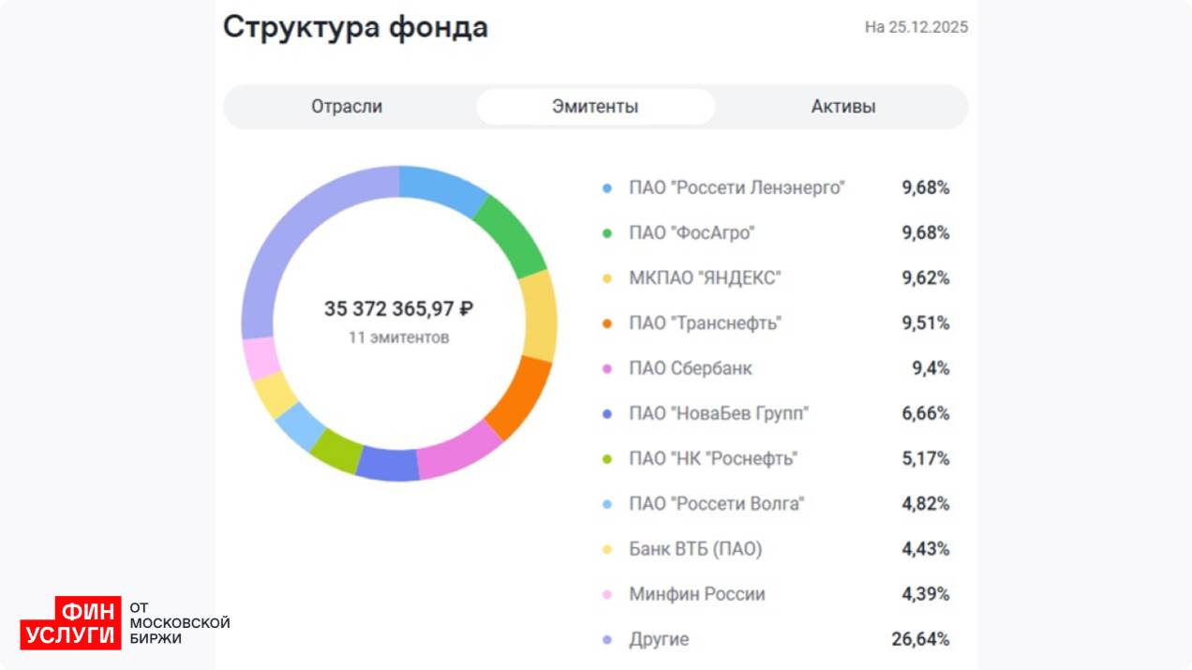The width and height of the screenshot is (1192, 670).
Task: Select the Банк ВТБ (ПАО) legend entry
Action: pyautogui.click(x=694, y=549)
